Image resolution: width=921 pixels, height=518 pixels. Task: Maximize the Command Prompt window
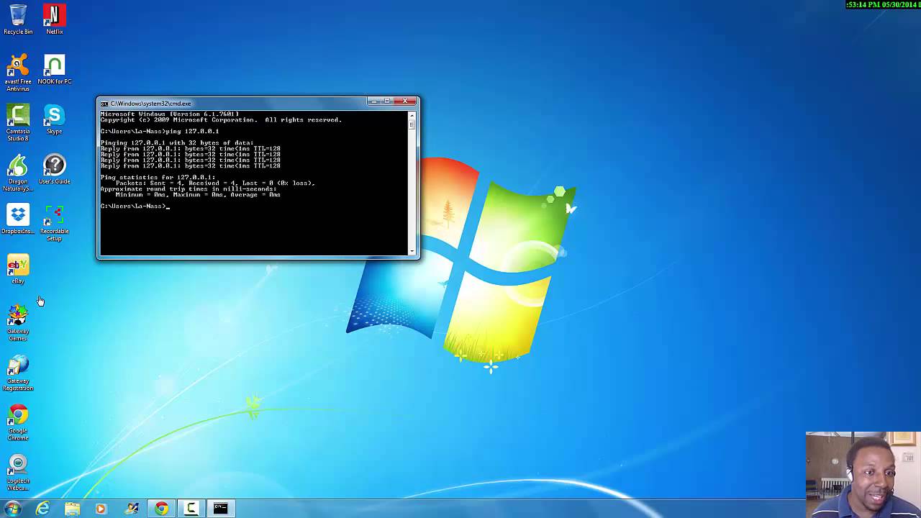coord(386,101)
